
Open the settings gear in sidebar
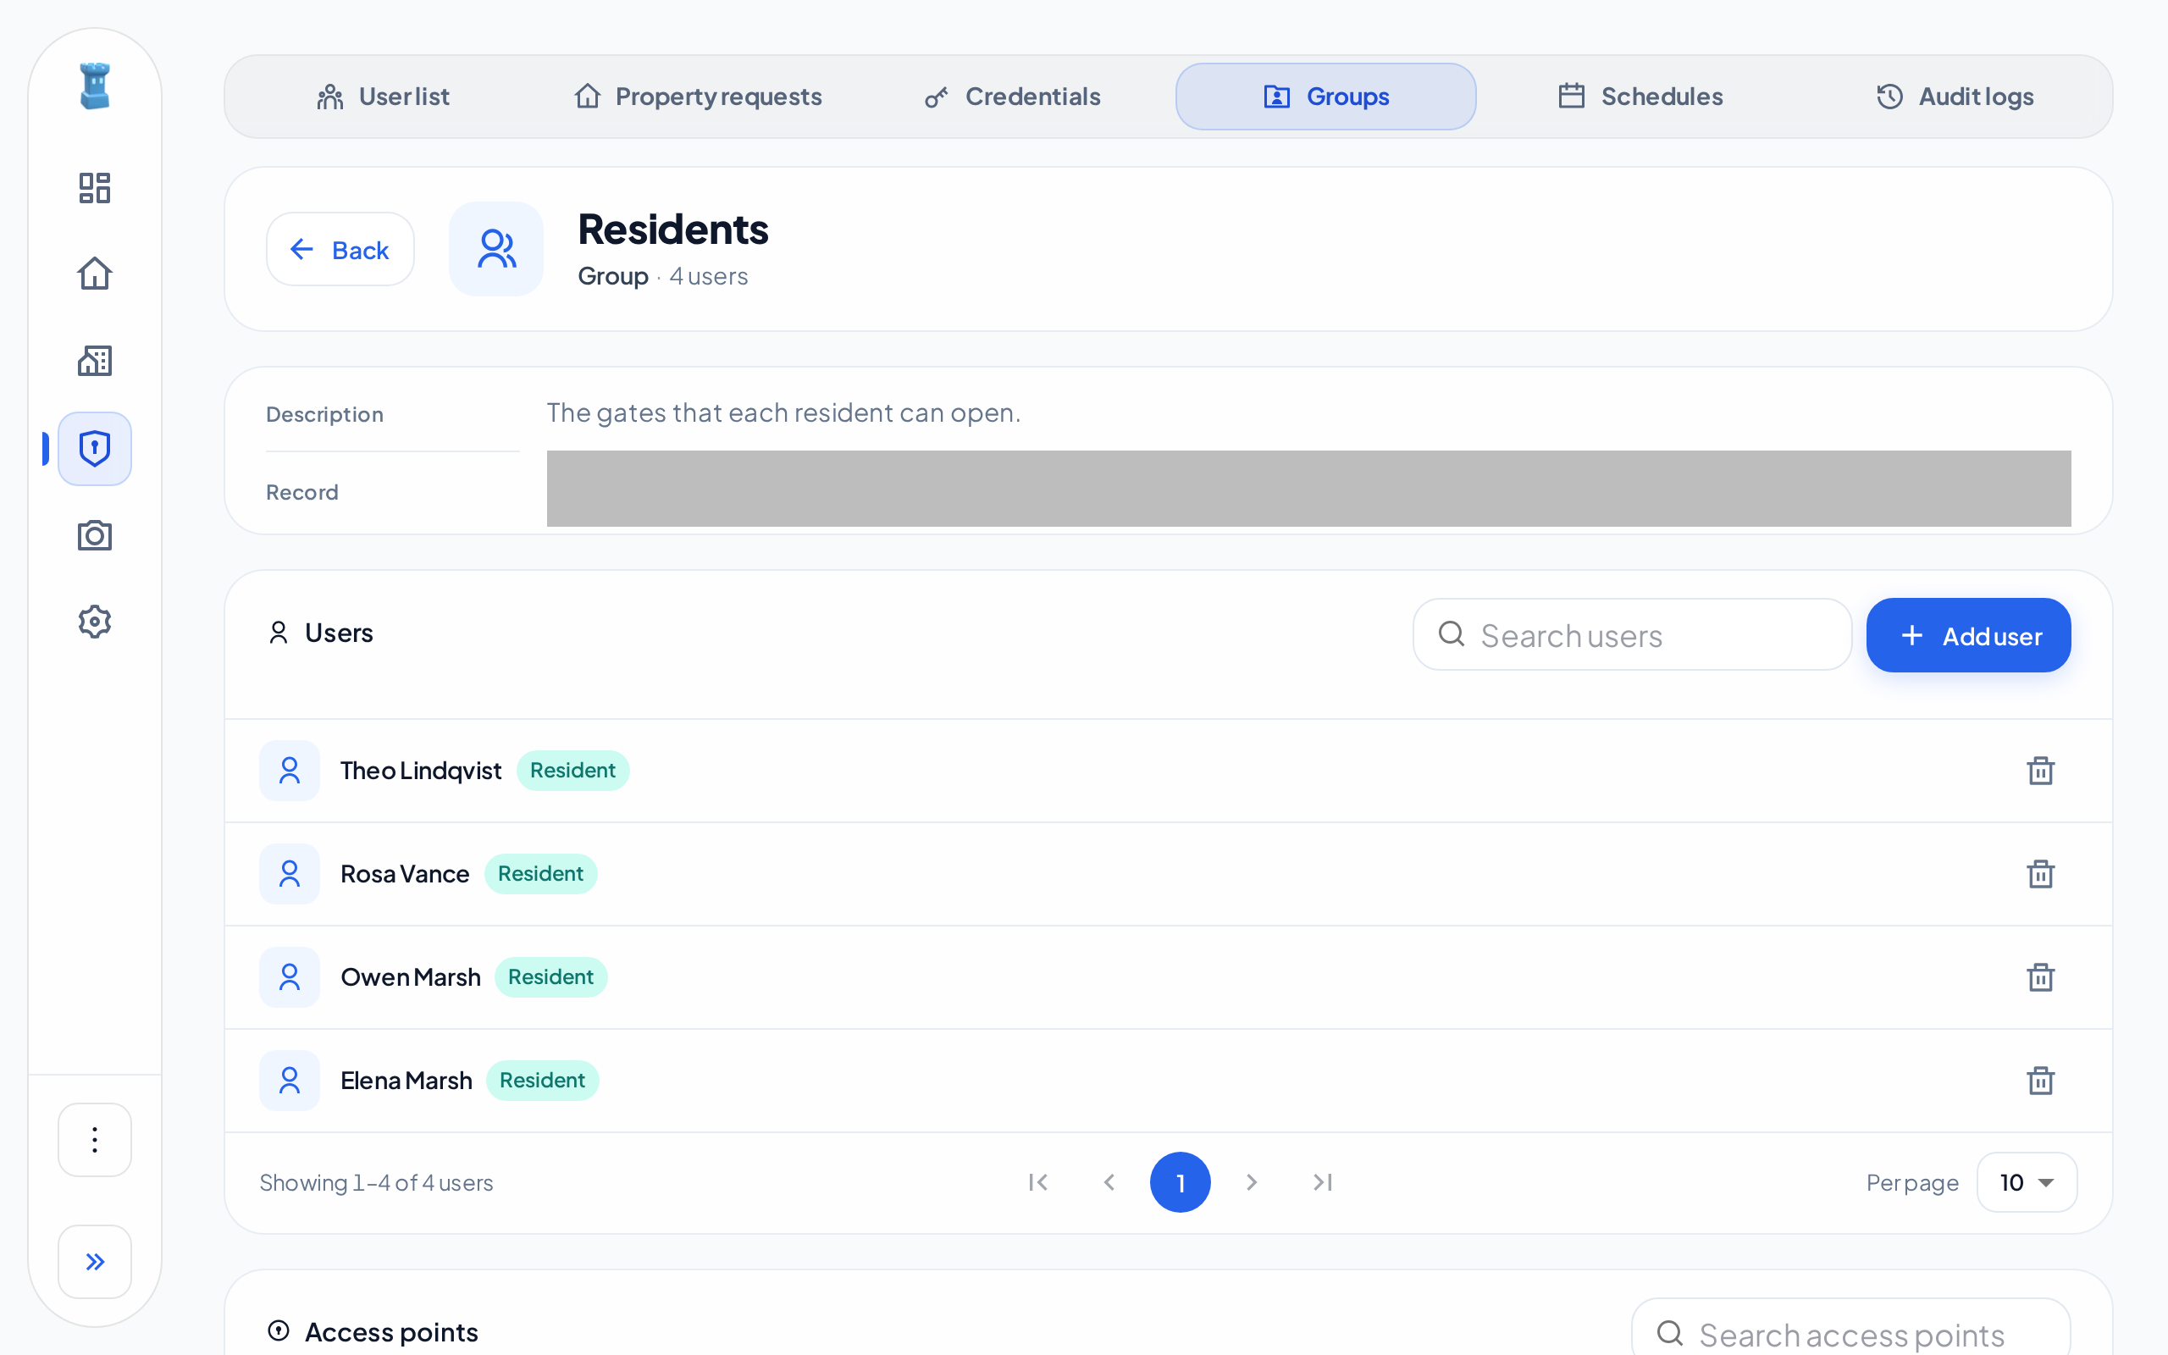point(94,621)
